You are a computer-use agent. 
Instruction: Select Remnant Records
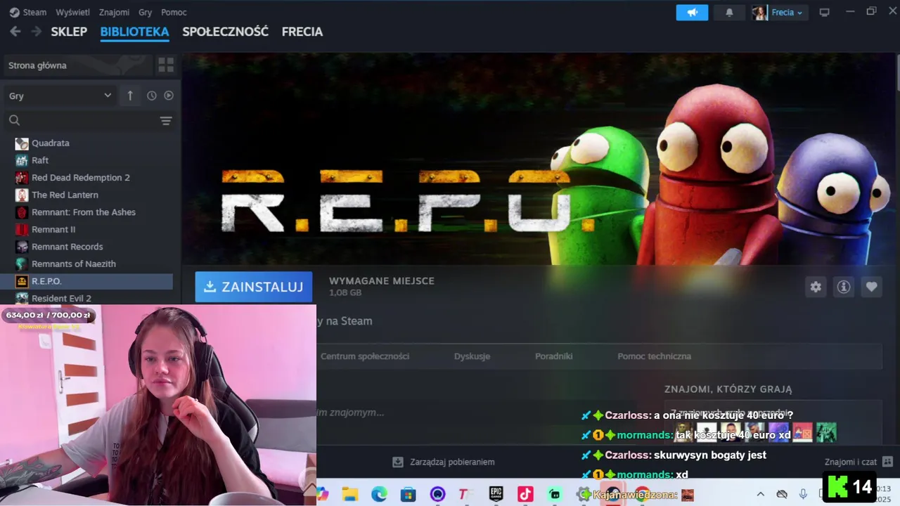pos(86,247)
